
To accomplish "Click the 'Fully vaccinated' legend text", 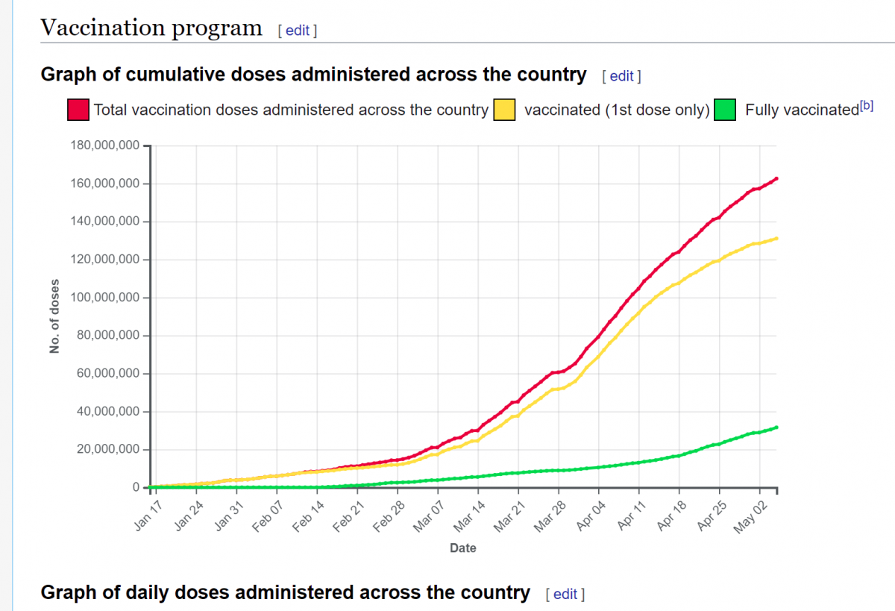I will 801,110.
